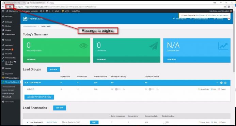The image size is (236, 126).
Task: Bookmark this page with the star icon
Action: click(x=225, y=7)
